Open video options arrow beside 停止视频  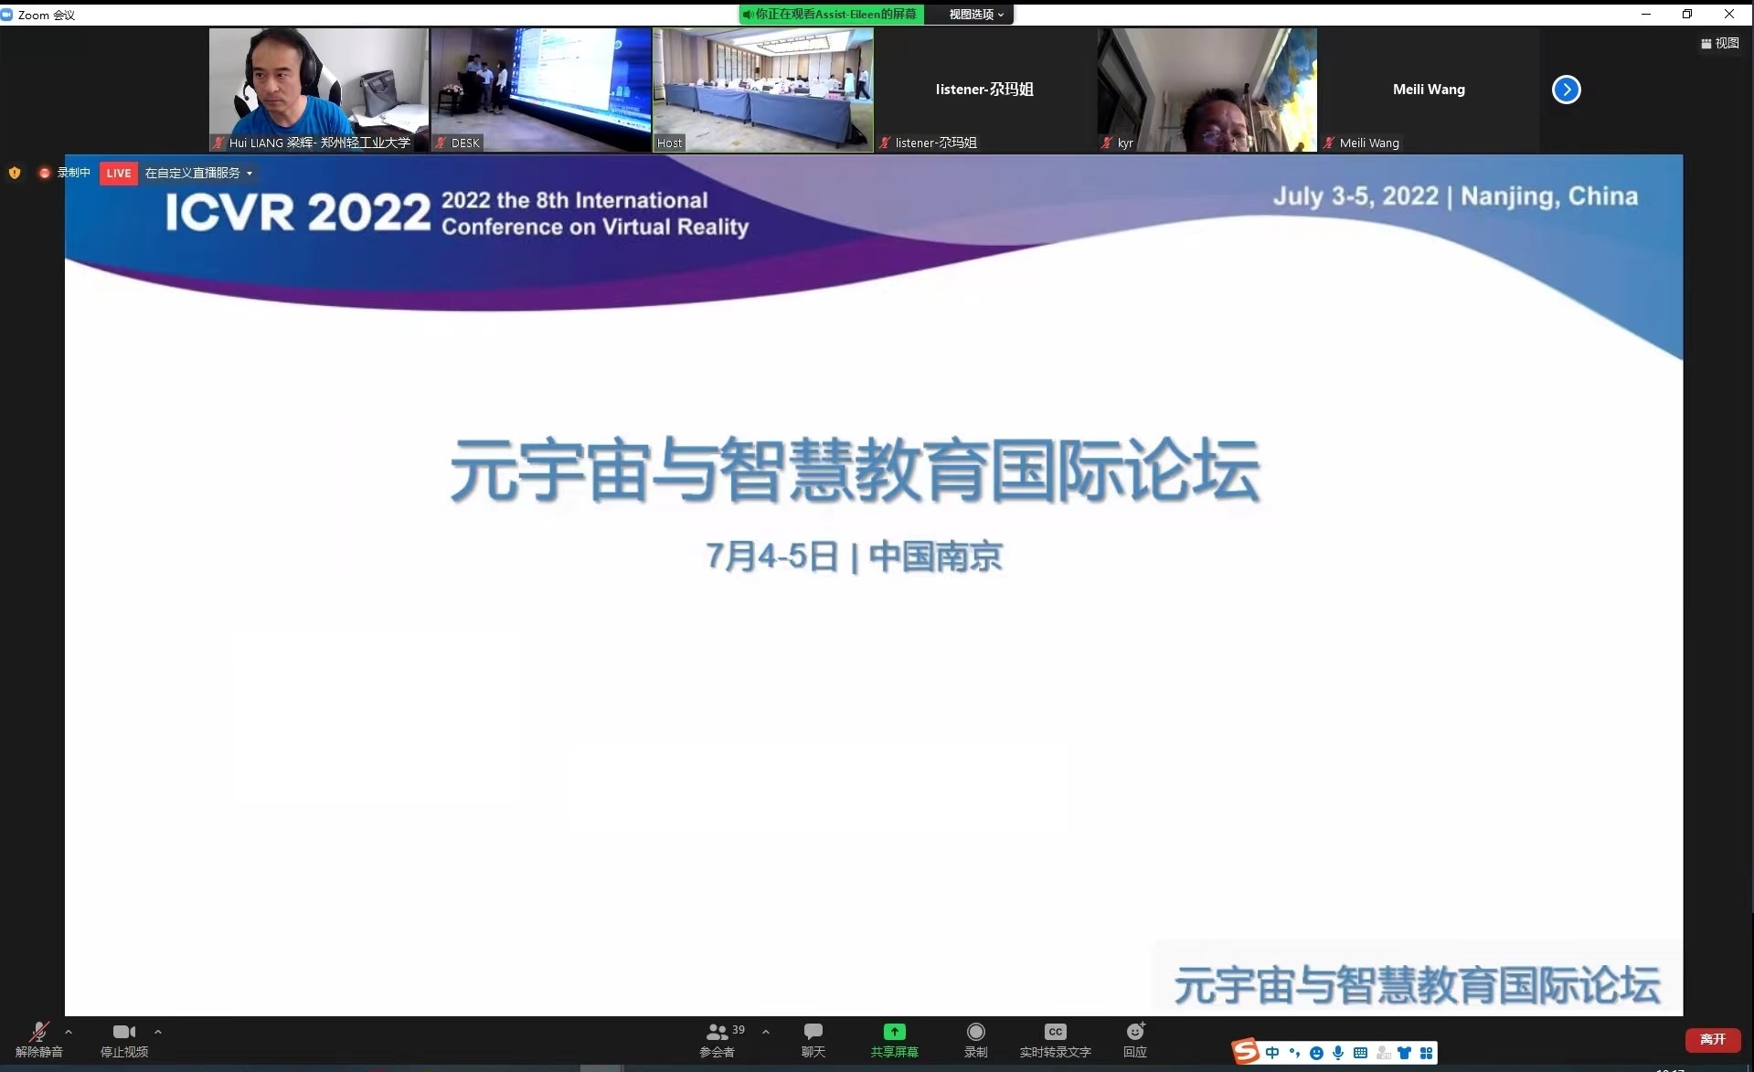[x=158, y=1032]
